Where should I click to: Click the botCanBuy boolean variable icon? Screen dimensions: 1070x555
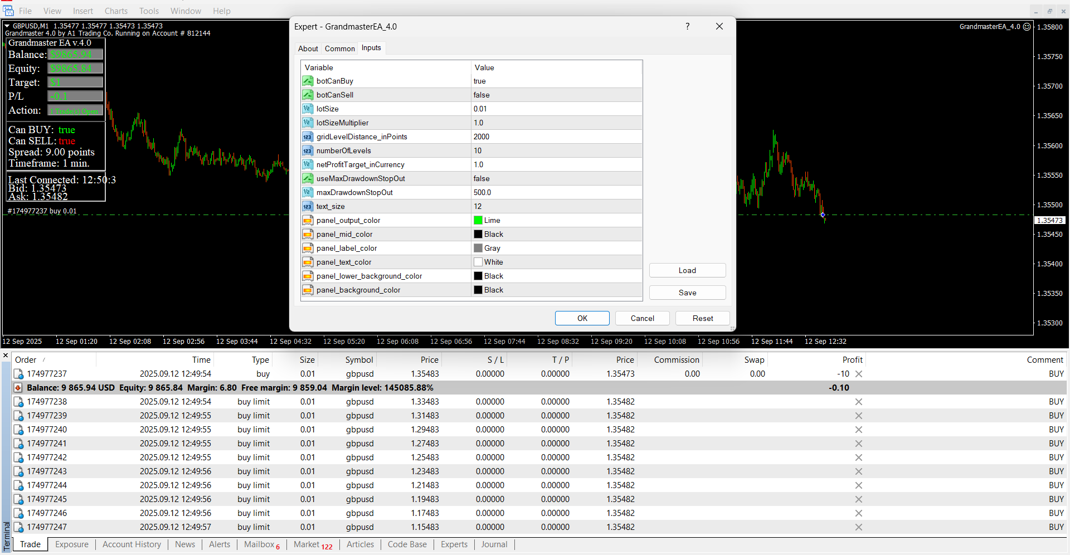point(308,81)
